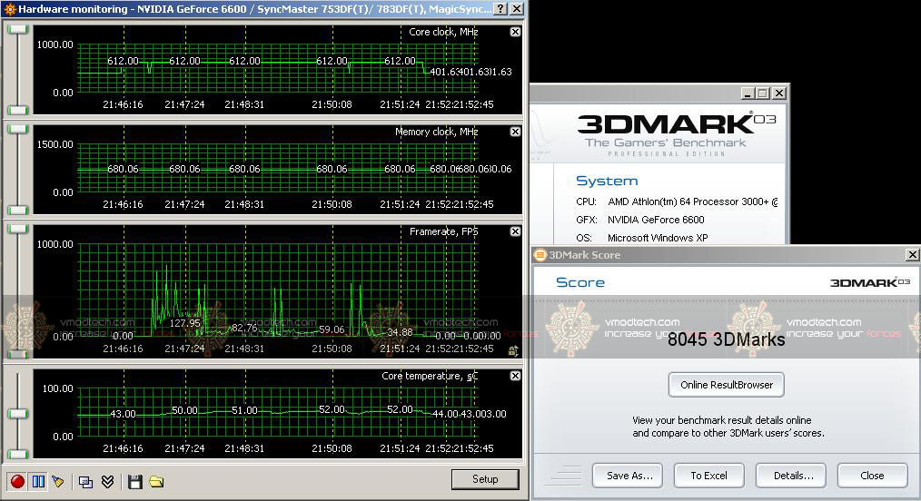Close the Core temperature graph panel
Image resolution: width=921 pixels, height=501 pixels.
pos(515,376)
